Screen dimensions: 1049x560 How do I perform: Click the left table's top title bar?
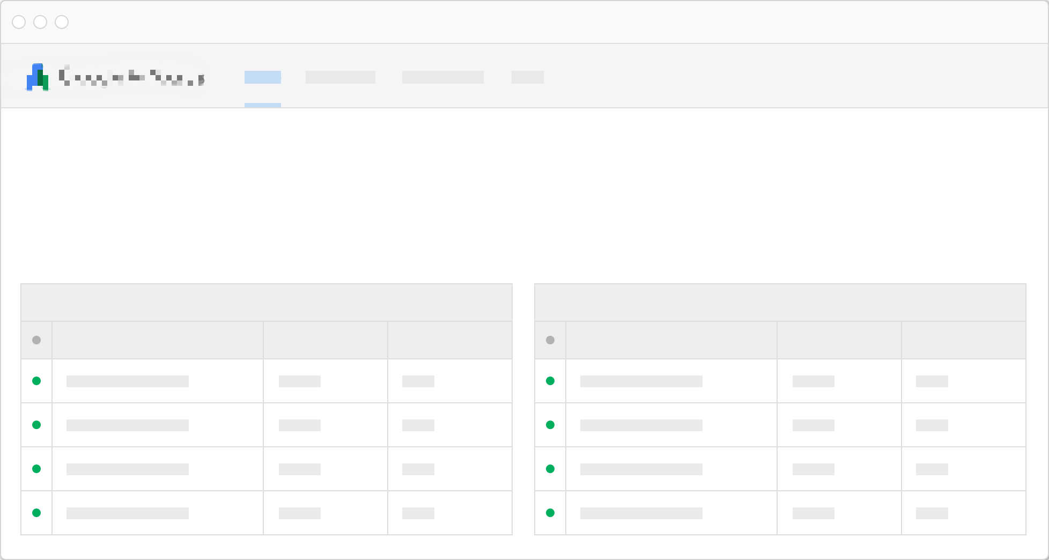pos(267,303)
